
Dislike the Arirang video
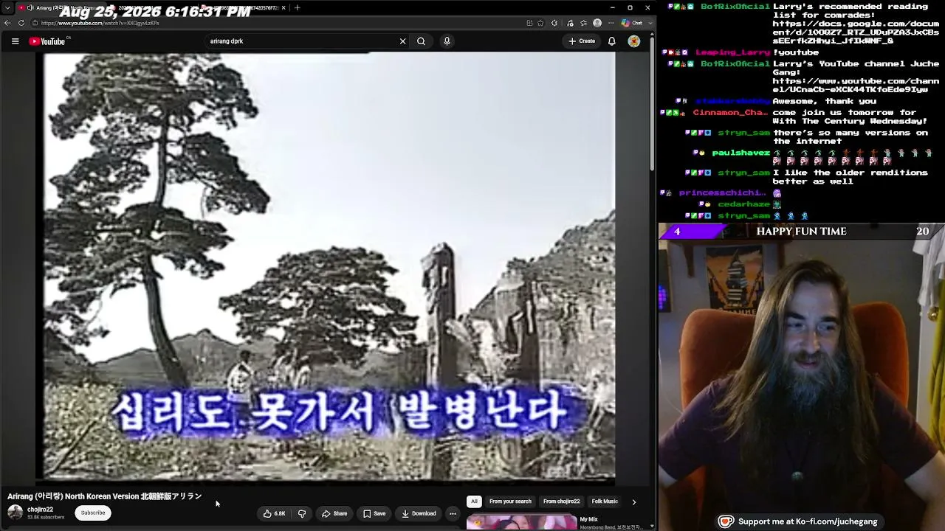tap(302, 513)
